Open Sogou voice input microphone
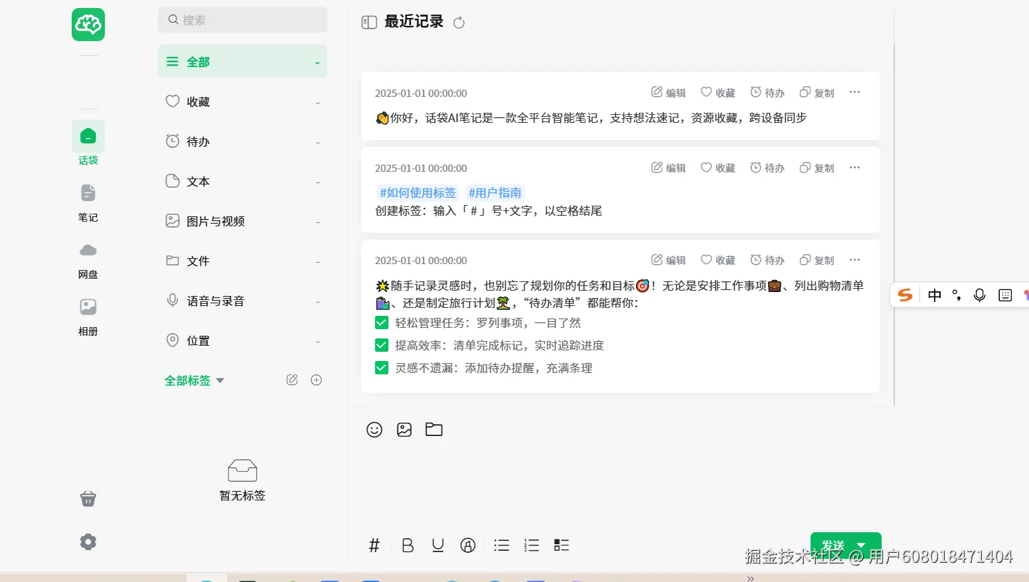 pos(979,295)
